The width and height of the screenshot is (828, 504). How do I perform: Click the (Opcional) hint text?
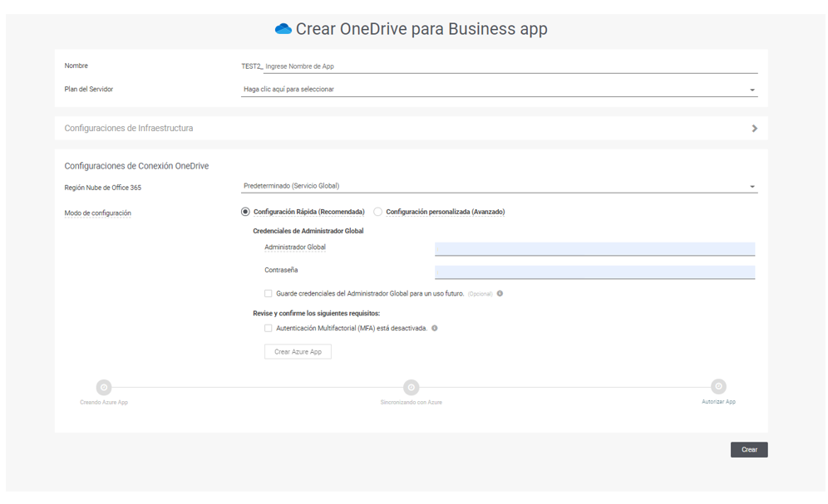[x=480, y=294]
